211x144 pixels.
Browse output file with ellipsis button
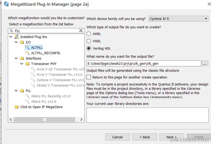pos(205,63)
